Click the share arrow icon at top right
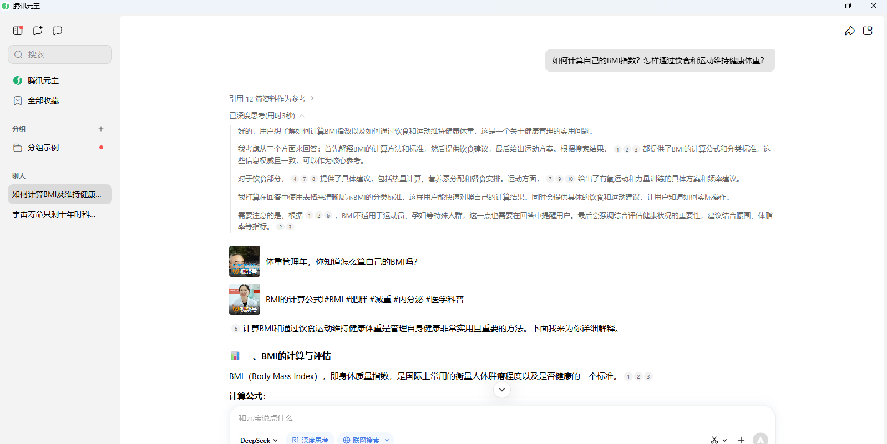This screenshot has width=887, height=444. pos(849,31)
